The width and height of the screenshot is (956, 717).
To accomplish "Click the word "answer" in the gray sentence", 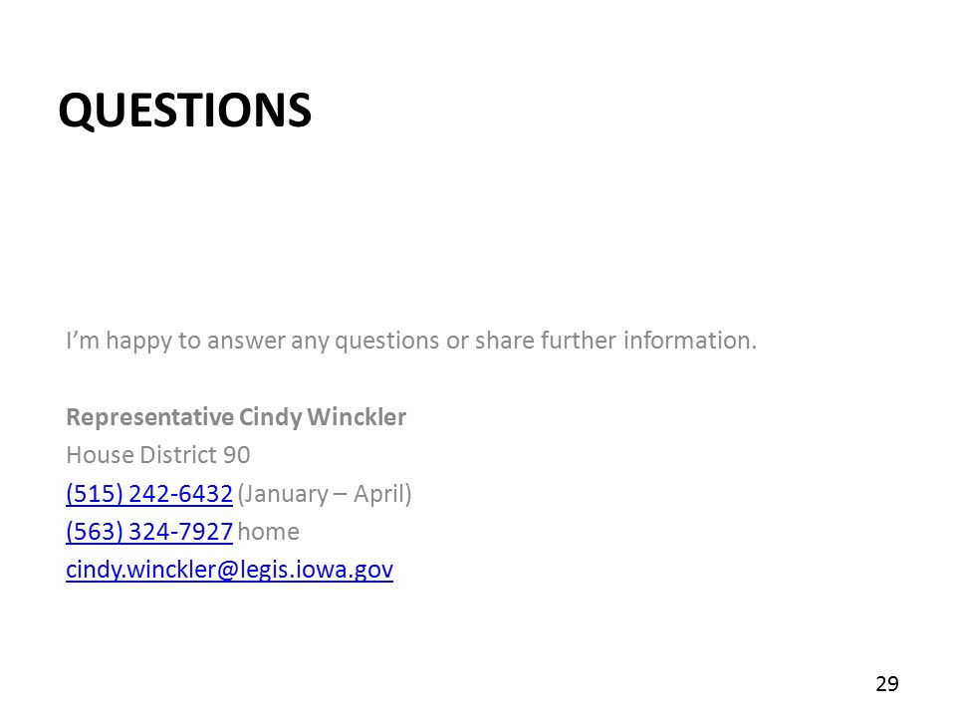I will point(246,342).
